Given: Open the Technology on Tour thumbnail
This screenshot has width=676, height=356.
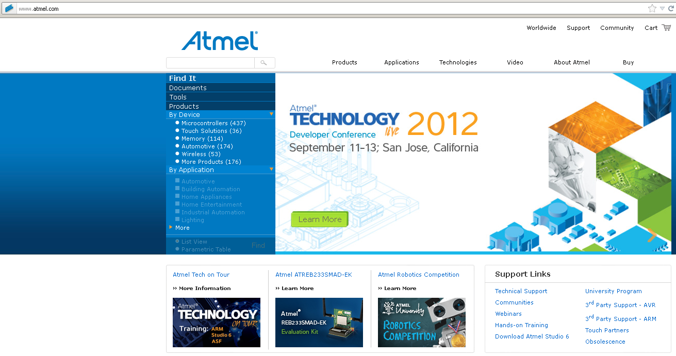Looking at the screenshot, I should point(217,323).
